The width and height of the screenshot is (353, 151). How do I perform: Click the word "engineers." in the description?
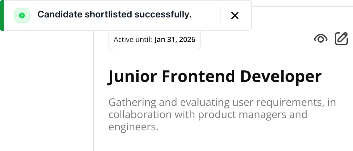[133, 127]
